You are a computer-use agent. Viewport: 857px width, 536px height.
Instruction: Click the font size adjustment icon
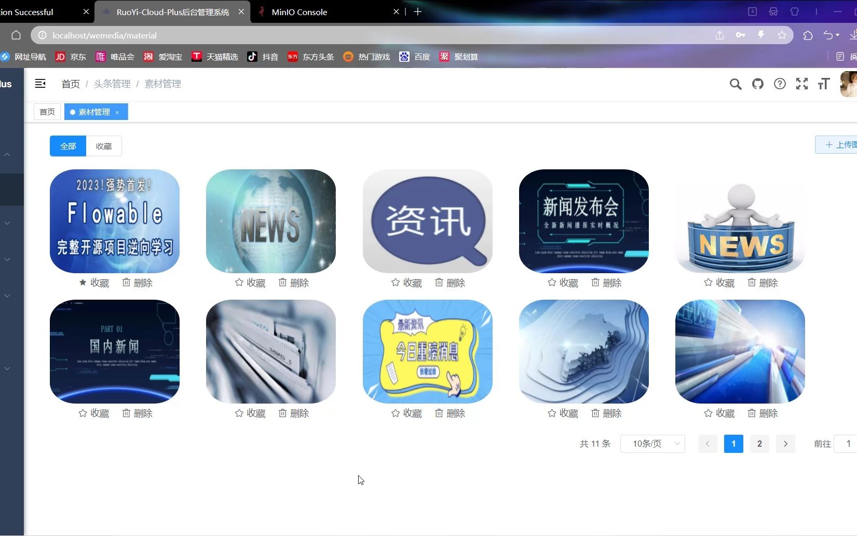[x=823, y=84]
